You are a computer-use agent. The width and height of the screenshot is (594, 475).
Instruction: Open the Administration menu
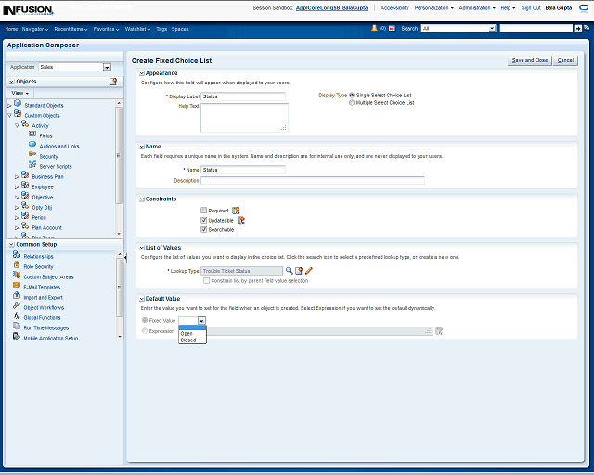[x=477, y=7]
